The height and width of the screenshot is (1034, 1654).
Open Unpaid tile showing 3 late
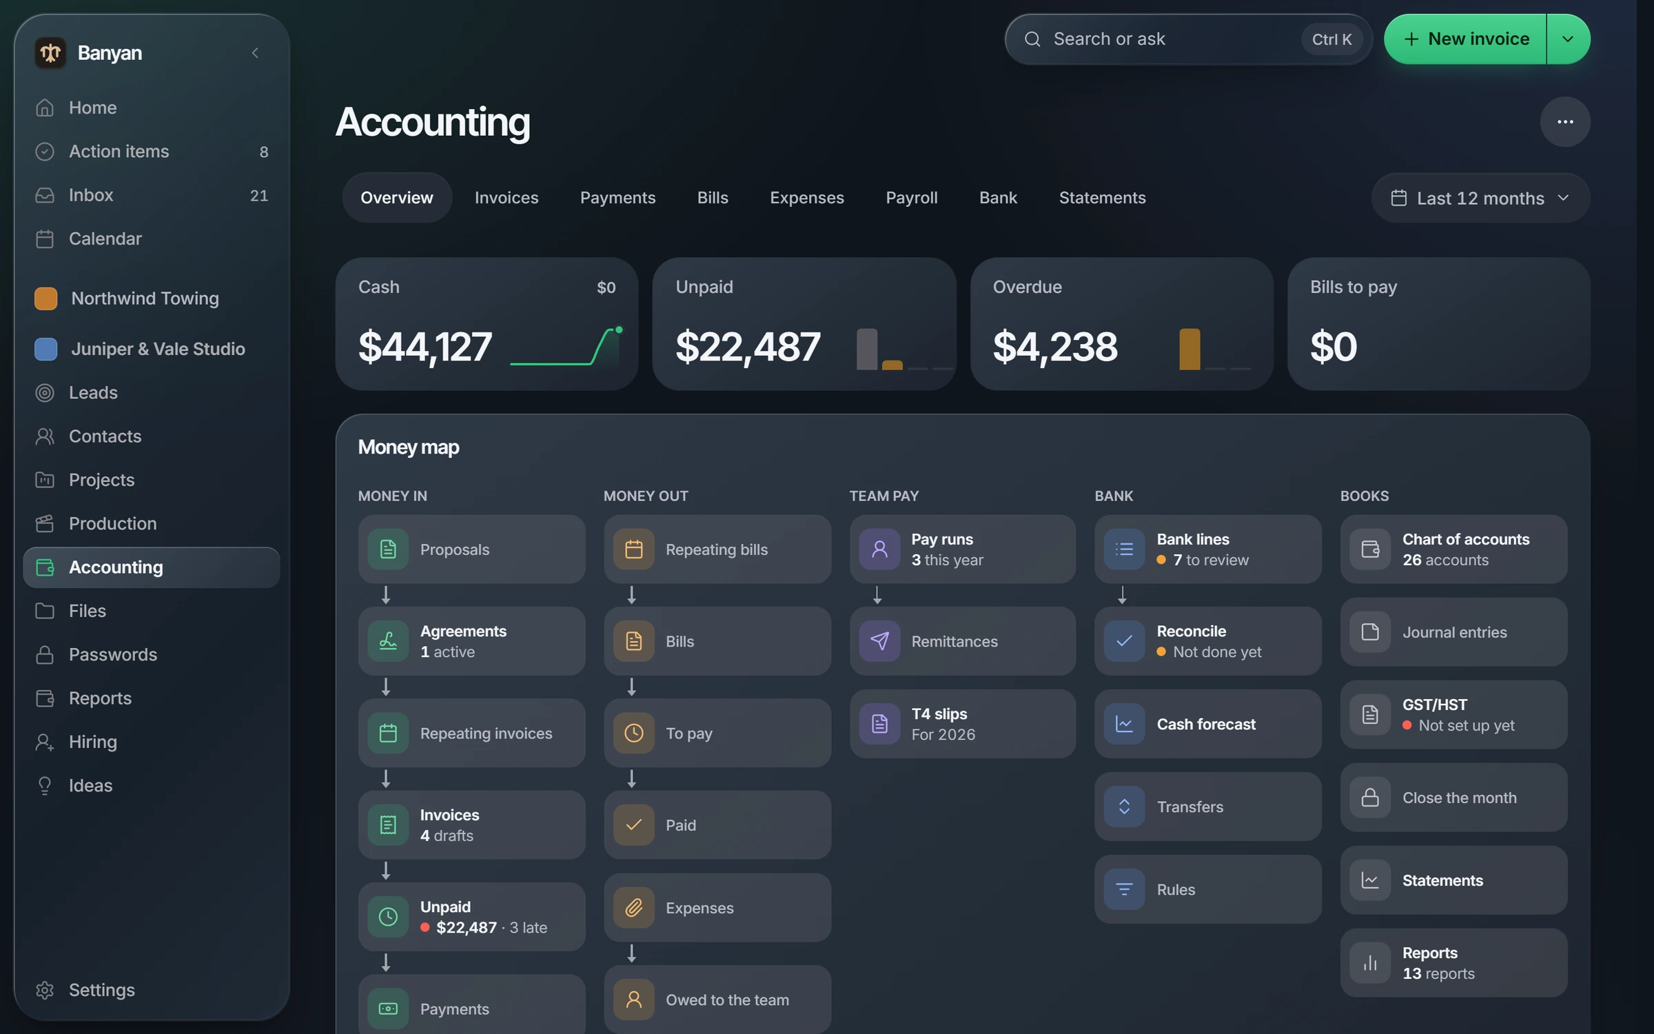(471, 917)
